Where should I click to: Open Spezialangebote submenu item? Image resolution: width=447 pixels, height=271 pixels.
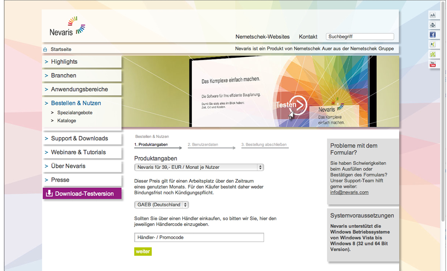(75, 113)
